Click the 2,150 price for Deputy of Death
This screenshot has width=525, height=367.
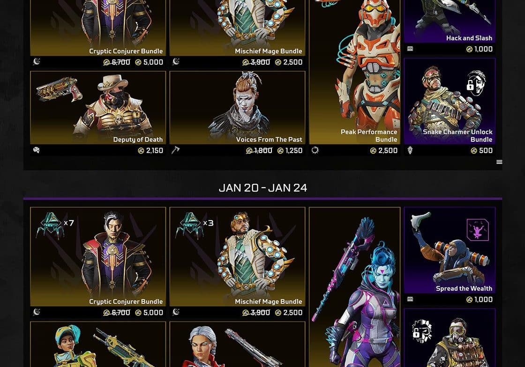click(x=150, y=151)
